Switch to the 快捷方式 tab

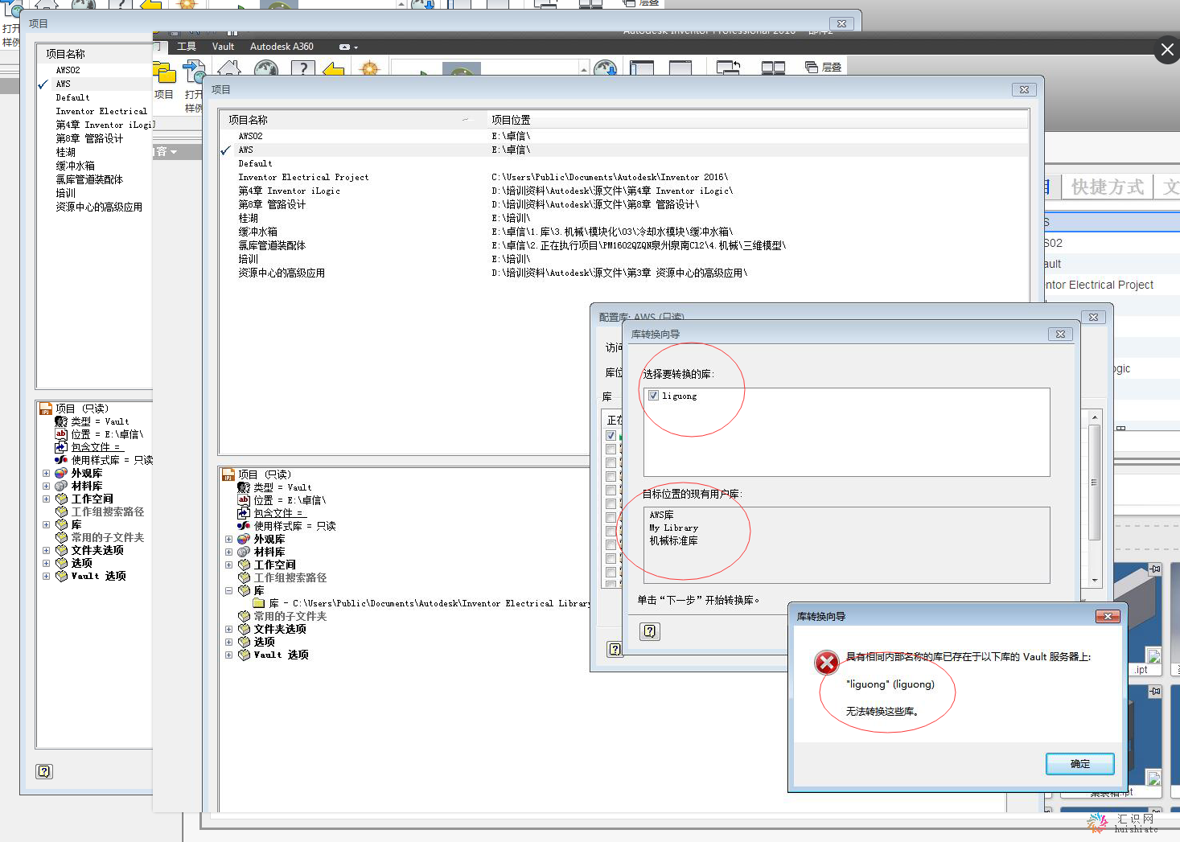pos(1108,187)
